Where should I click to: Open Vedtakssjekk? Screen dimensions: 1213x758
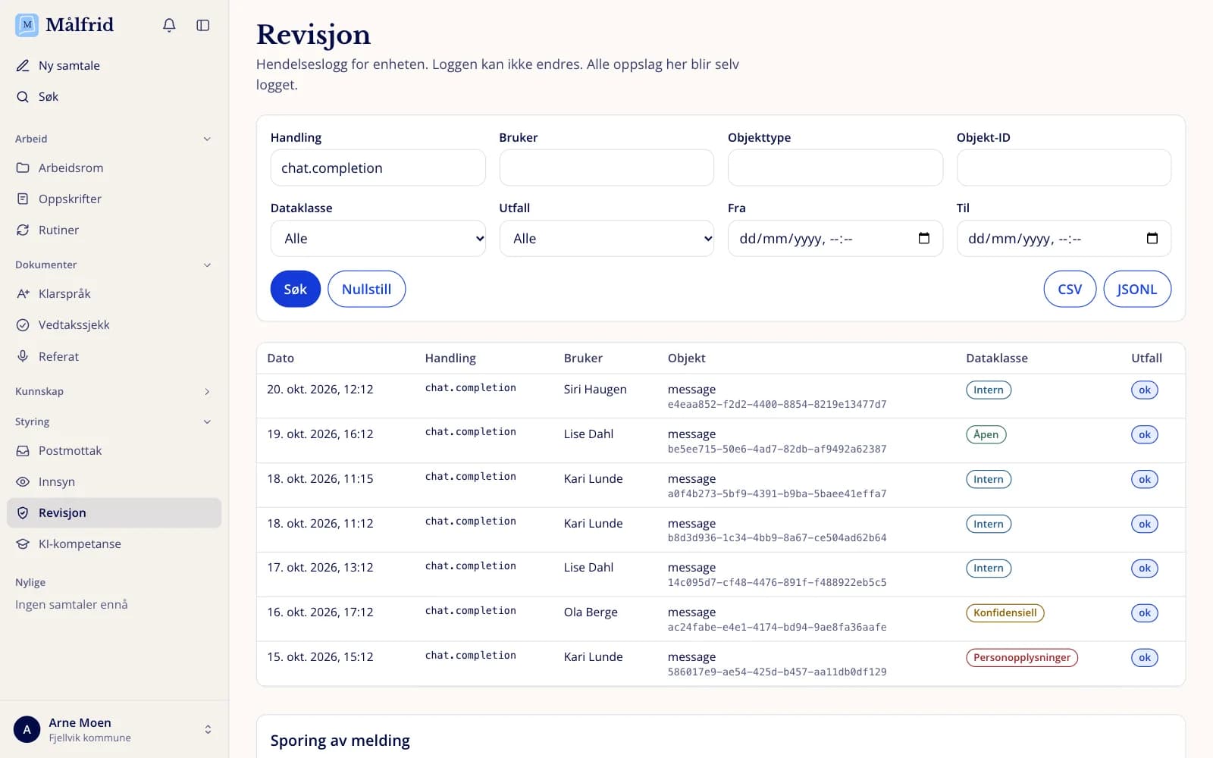pyautogui.click(x=114, y=324)
